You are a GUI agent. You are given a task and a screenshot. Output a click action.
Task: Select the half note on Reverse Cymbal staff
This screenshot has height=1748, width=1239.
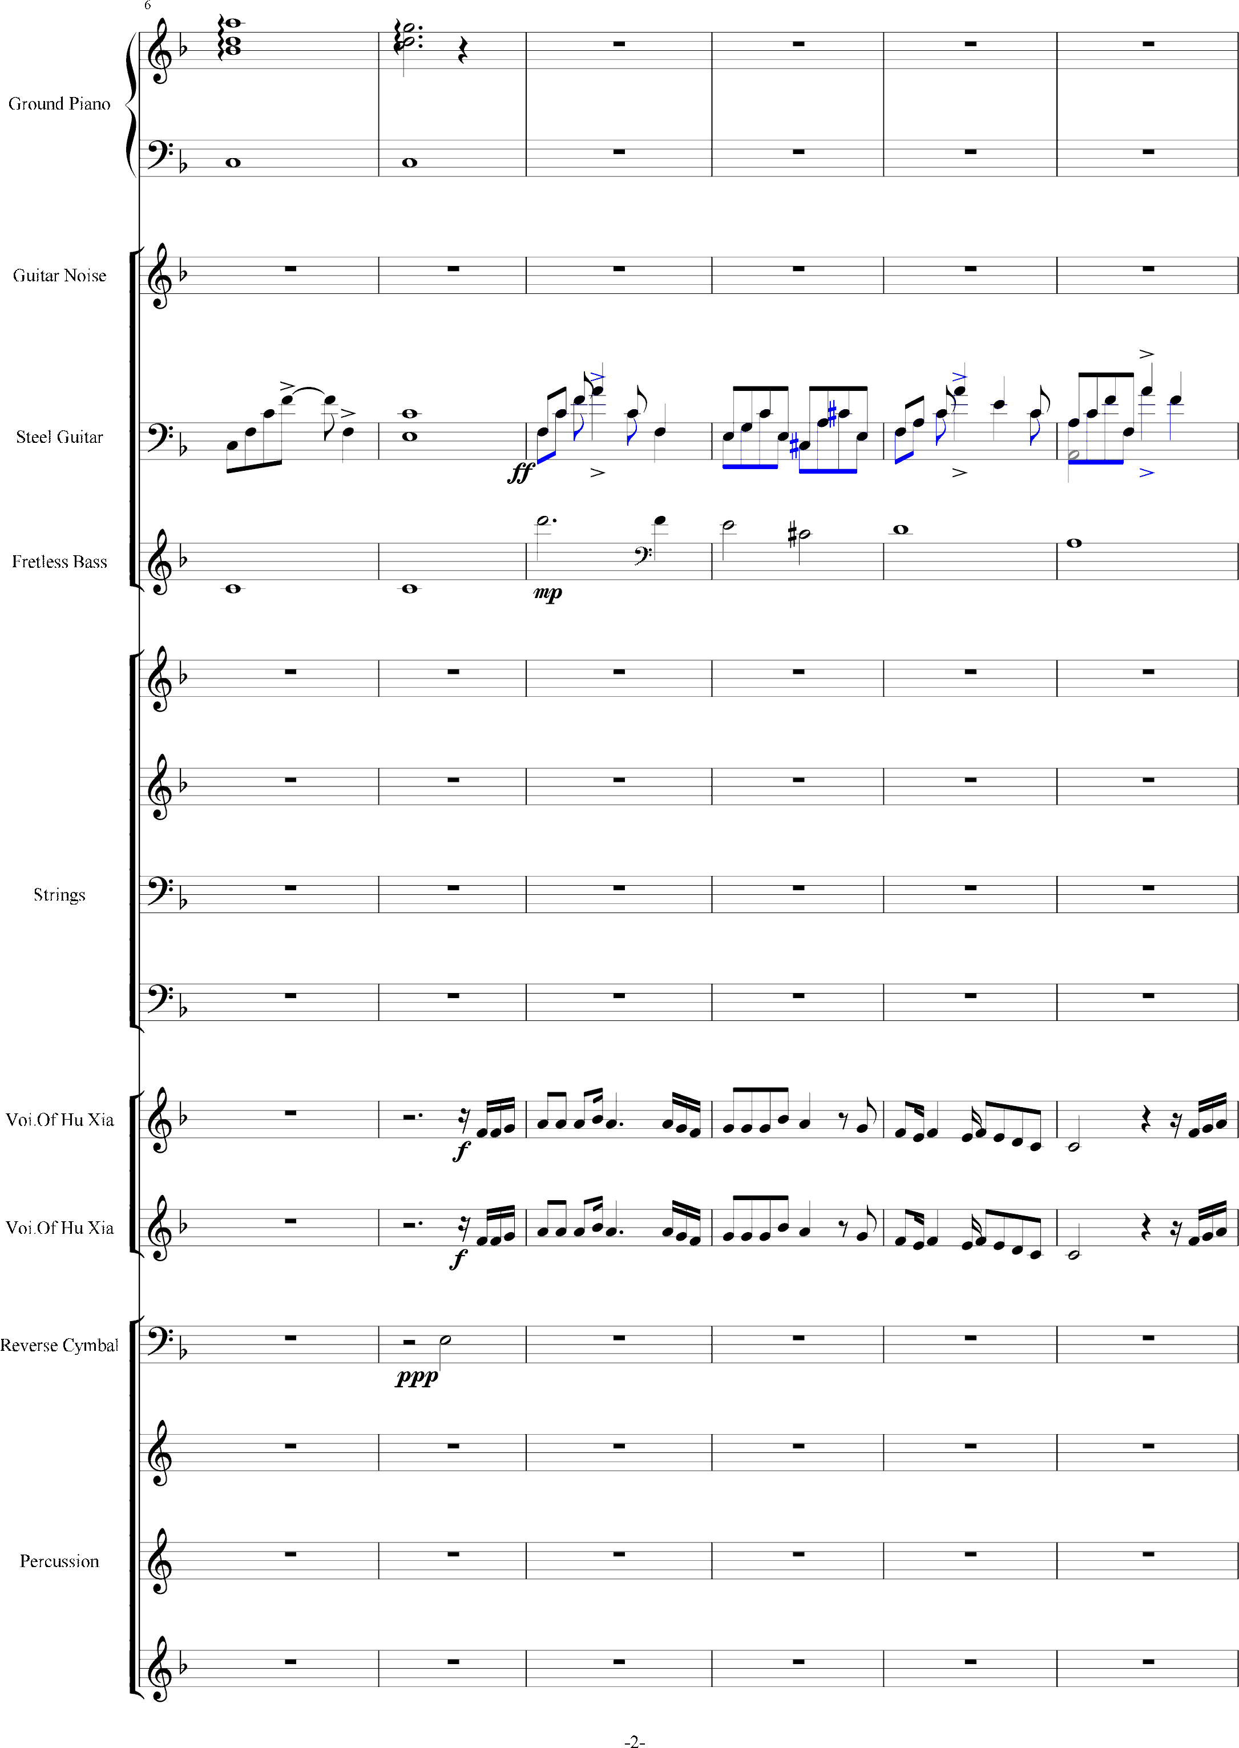(x=446, y=1340)
